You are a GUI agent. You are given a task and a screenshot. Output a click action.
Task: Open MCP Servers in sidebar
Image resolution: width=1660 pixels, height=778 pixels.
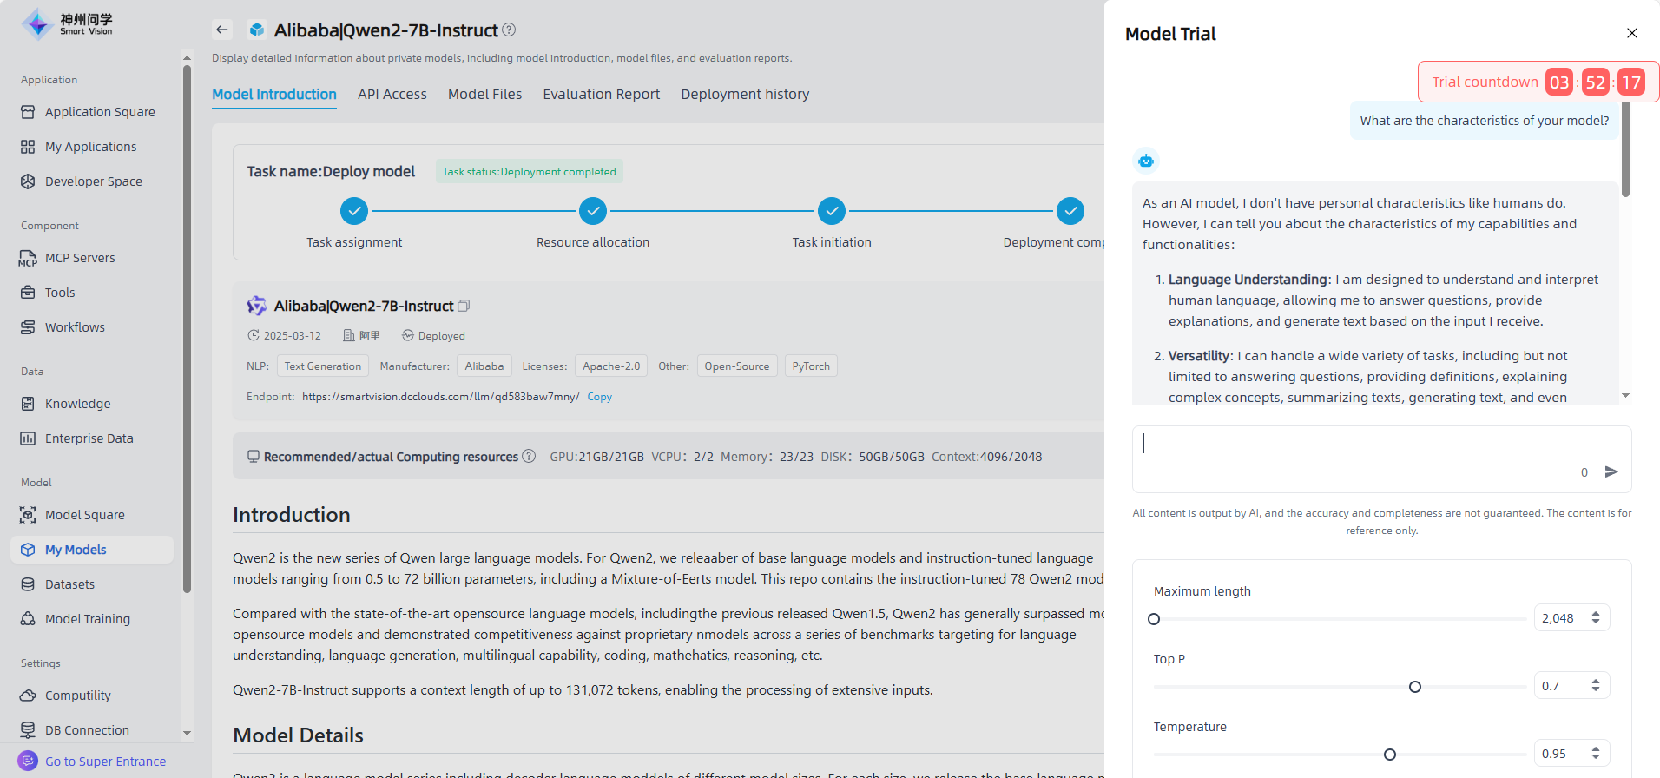click(80, 258)
